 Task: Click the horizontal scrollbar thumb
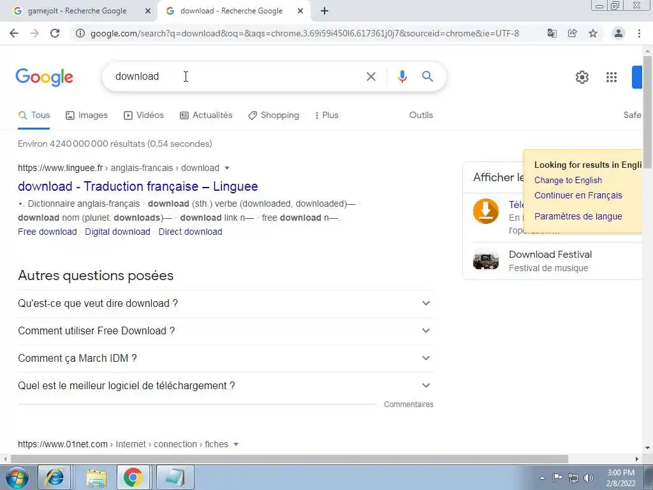290,459
